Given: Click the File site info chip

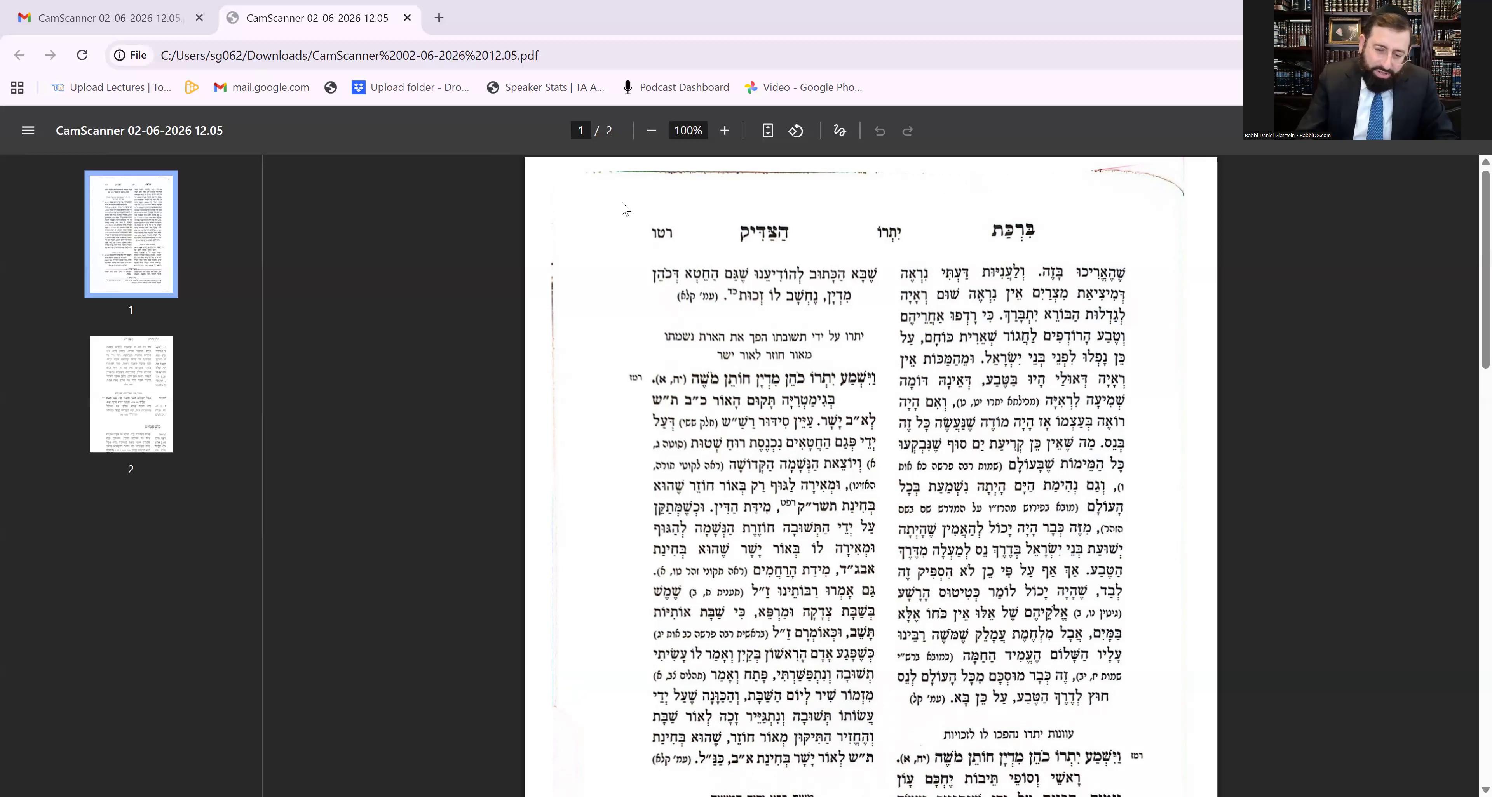Looking at the screenshot, I should click(130, 55).
